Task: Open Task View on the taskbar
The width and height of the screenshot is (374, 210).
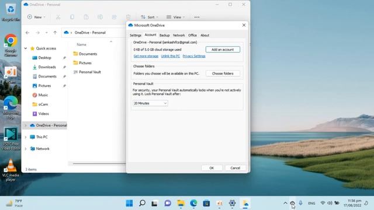Action: point(154,203)
